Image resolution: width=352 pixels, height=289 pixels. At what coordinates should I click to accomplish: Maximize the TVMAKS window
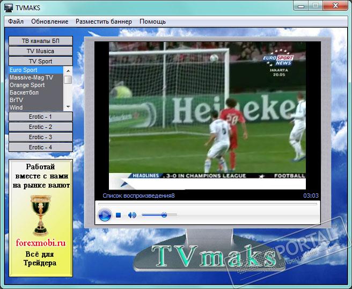coord(315,6)
